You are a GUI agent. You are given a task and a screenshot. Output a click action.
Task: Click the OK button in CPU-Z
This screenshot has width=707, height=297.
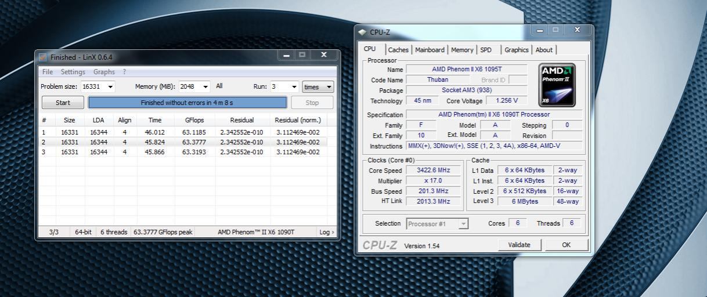coord(566,245)
